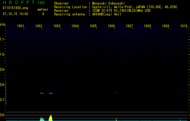Click the 1809 time axis label
Viewport: 190px width, 121px height.
click(166, 26)
